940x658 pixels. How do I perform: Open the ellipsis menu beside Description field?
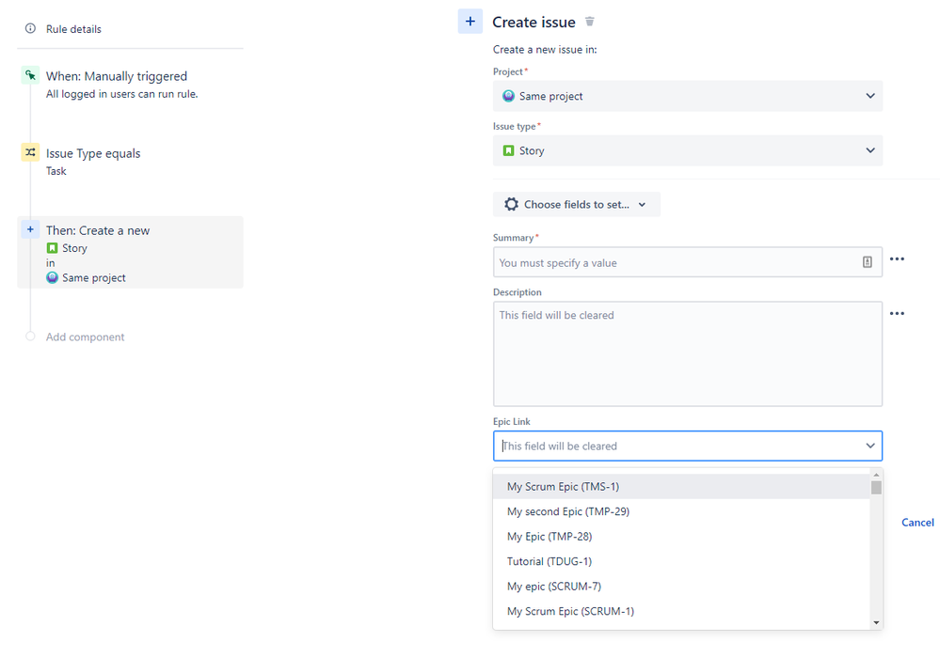tap(897, 313)
